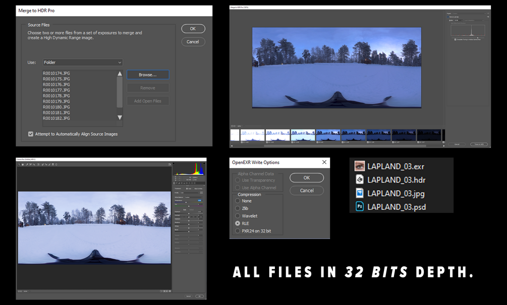This screenshot has height=305, width=507.
Task: Open profile browser grid icon in Camera Raw
Action: tap(201, 193)
